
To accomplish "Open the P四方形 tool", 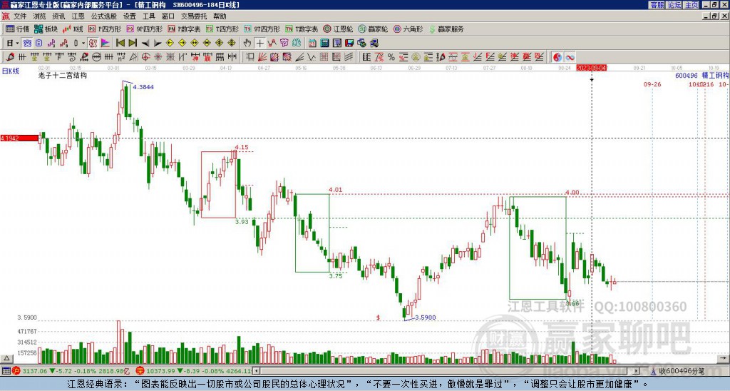I will pyautogui.click(x=105, y=29).
